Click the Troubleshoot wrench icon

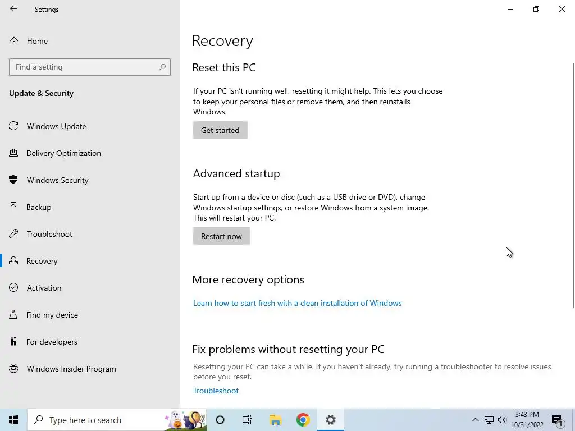[x=13, y=233]
